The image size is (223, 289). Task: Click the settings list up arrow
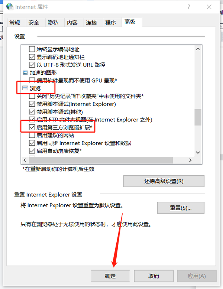(x=198, y=49)
